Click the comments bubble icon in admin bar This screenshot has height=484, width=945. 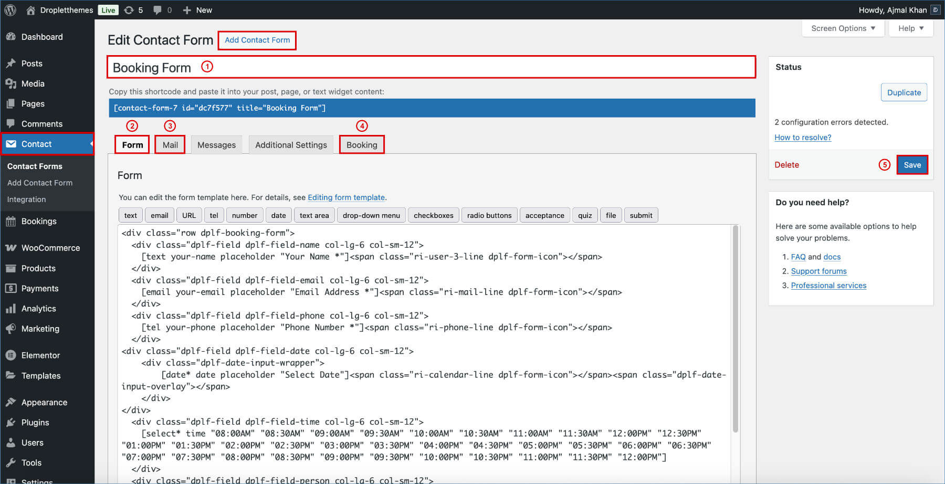(157, 10)
